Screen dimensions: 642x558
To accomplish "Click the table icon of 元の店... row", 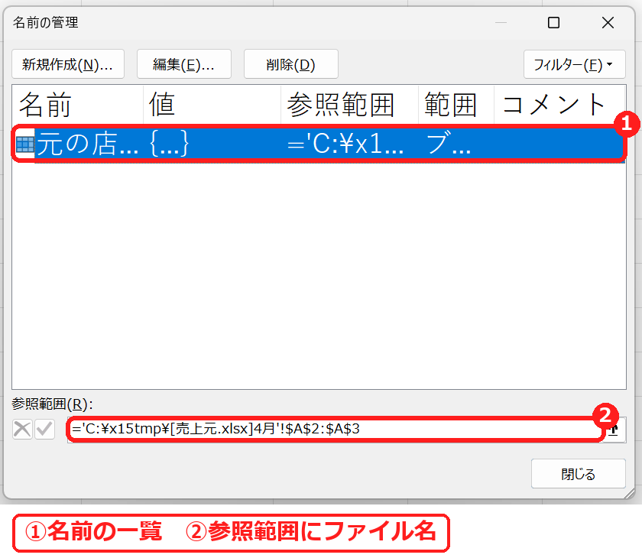I will (x=25, y=144).
